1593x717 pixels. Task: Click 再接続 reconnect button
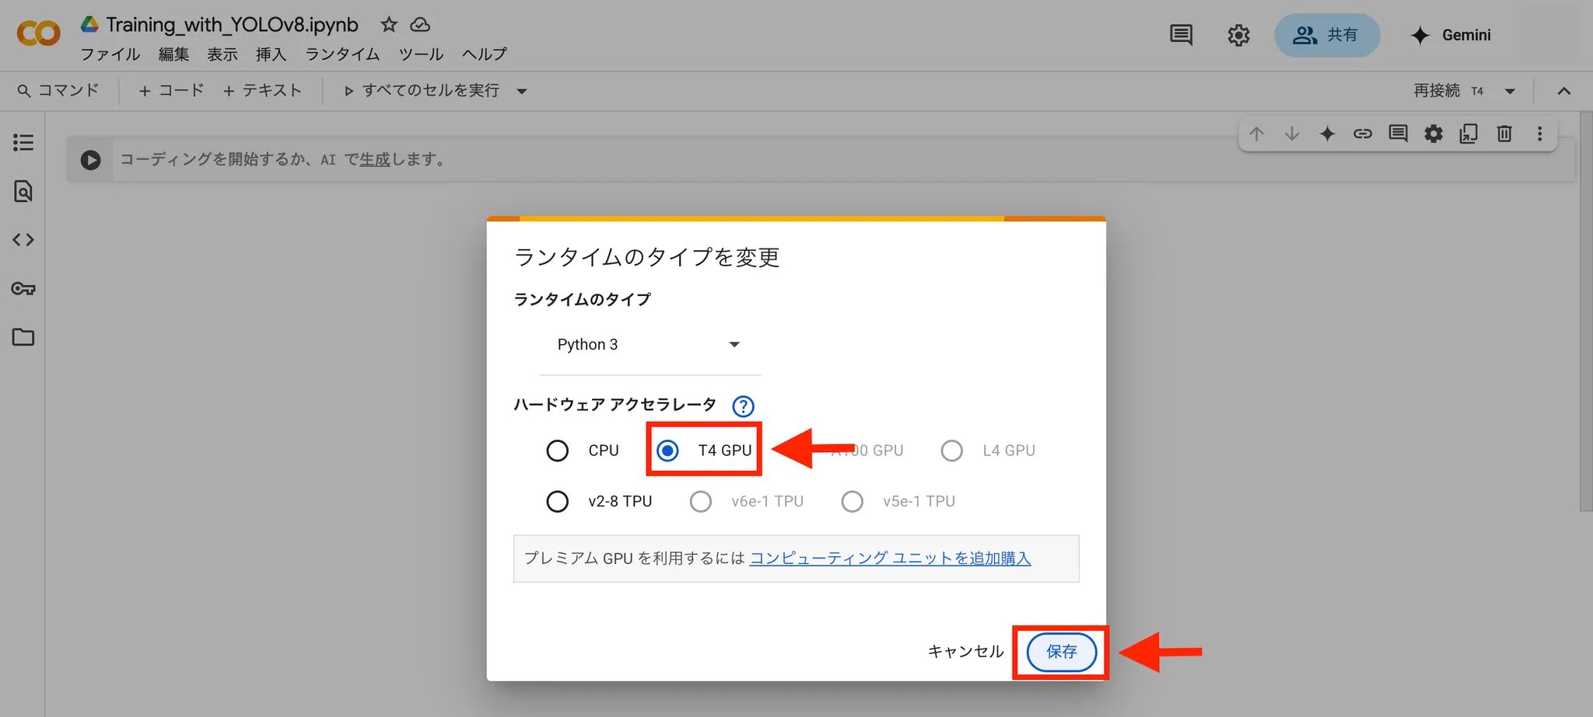point(1437,91)
